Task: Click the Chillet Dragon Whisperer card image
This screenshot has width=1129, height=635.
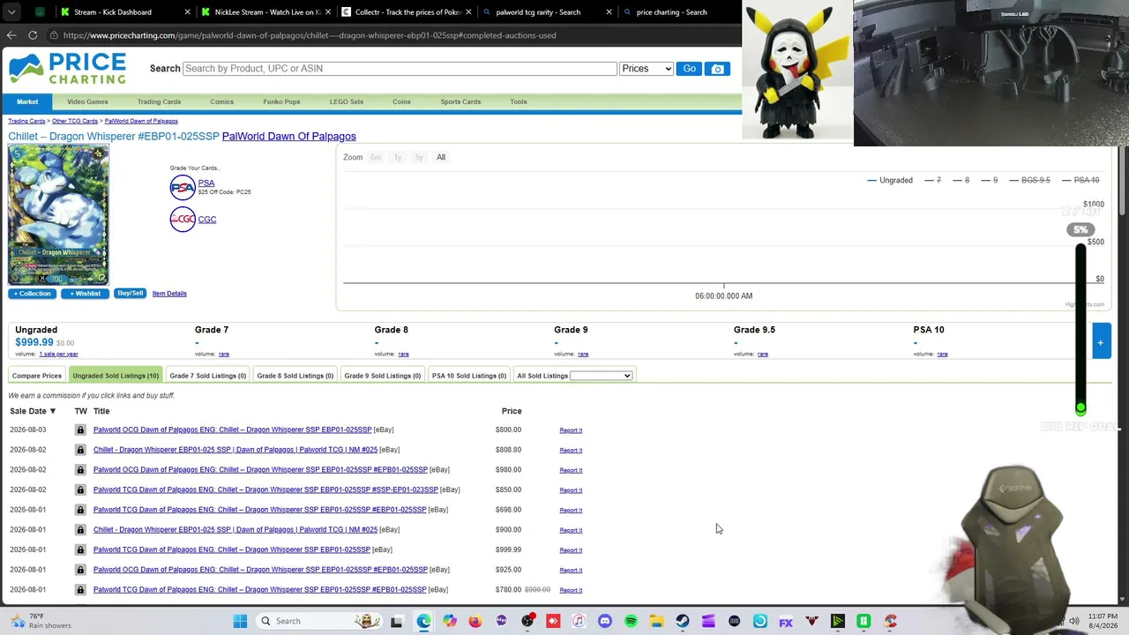Action: coord(58,215)
